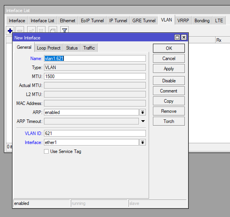
Task: Click the Name field containing vlan1.621
Action: (95, 59)
